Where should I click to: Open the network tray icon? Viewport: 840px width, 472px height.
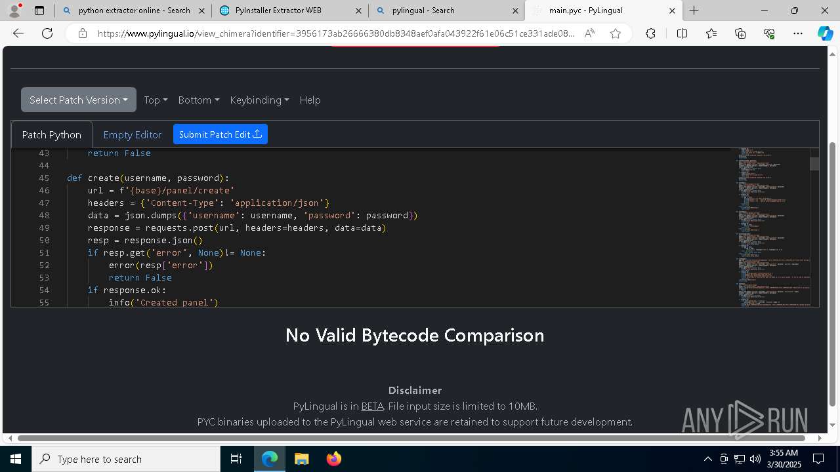pos(740,459)
